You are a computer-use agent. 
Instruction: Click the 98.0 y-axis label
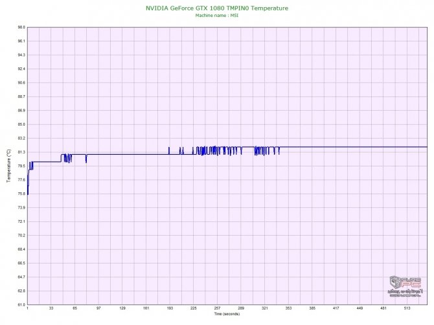(21, 27)
